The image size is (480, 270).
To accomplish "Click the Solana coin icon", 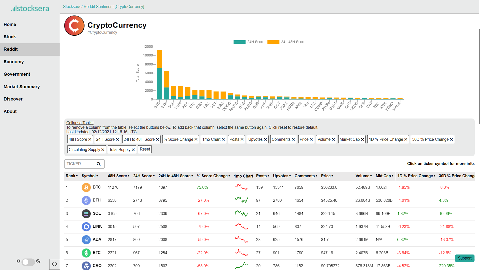I will point(86,213).
